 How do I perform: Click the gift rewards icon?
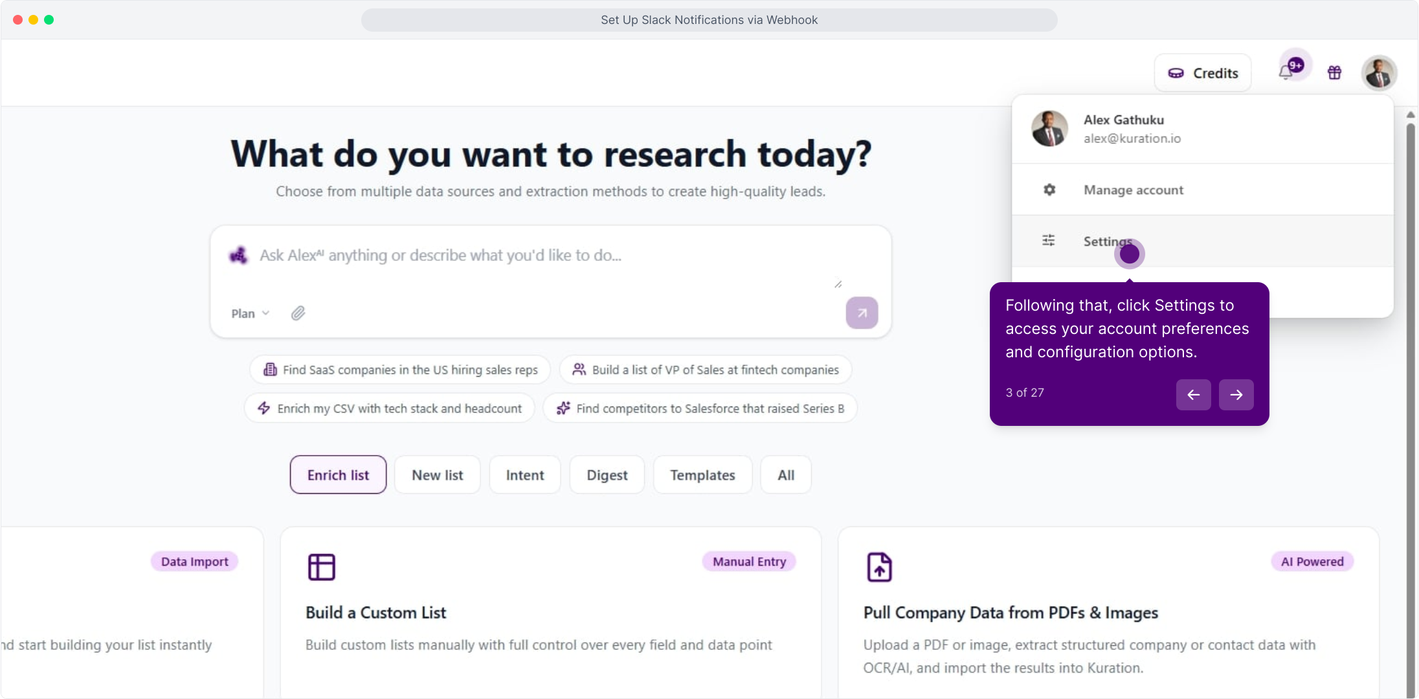[x=1334, y=73]
